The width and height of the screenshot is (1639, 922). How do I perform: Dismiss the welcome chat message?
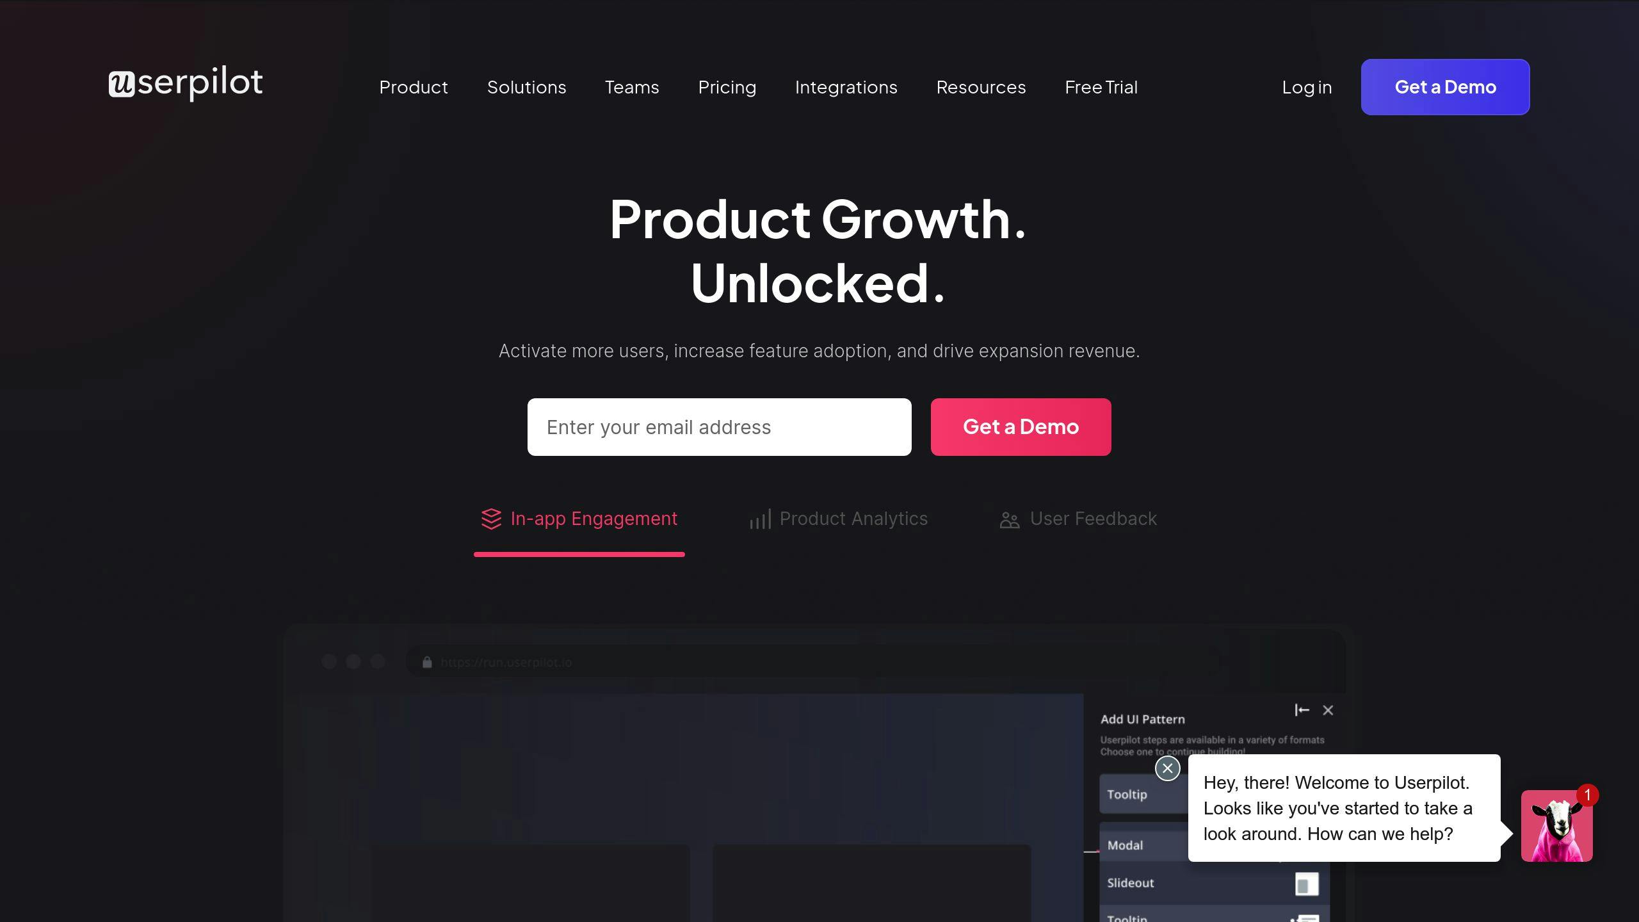pyautogui.click(x=1167, y=768)
